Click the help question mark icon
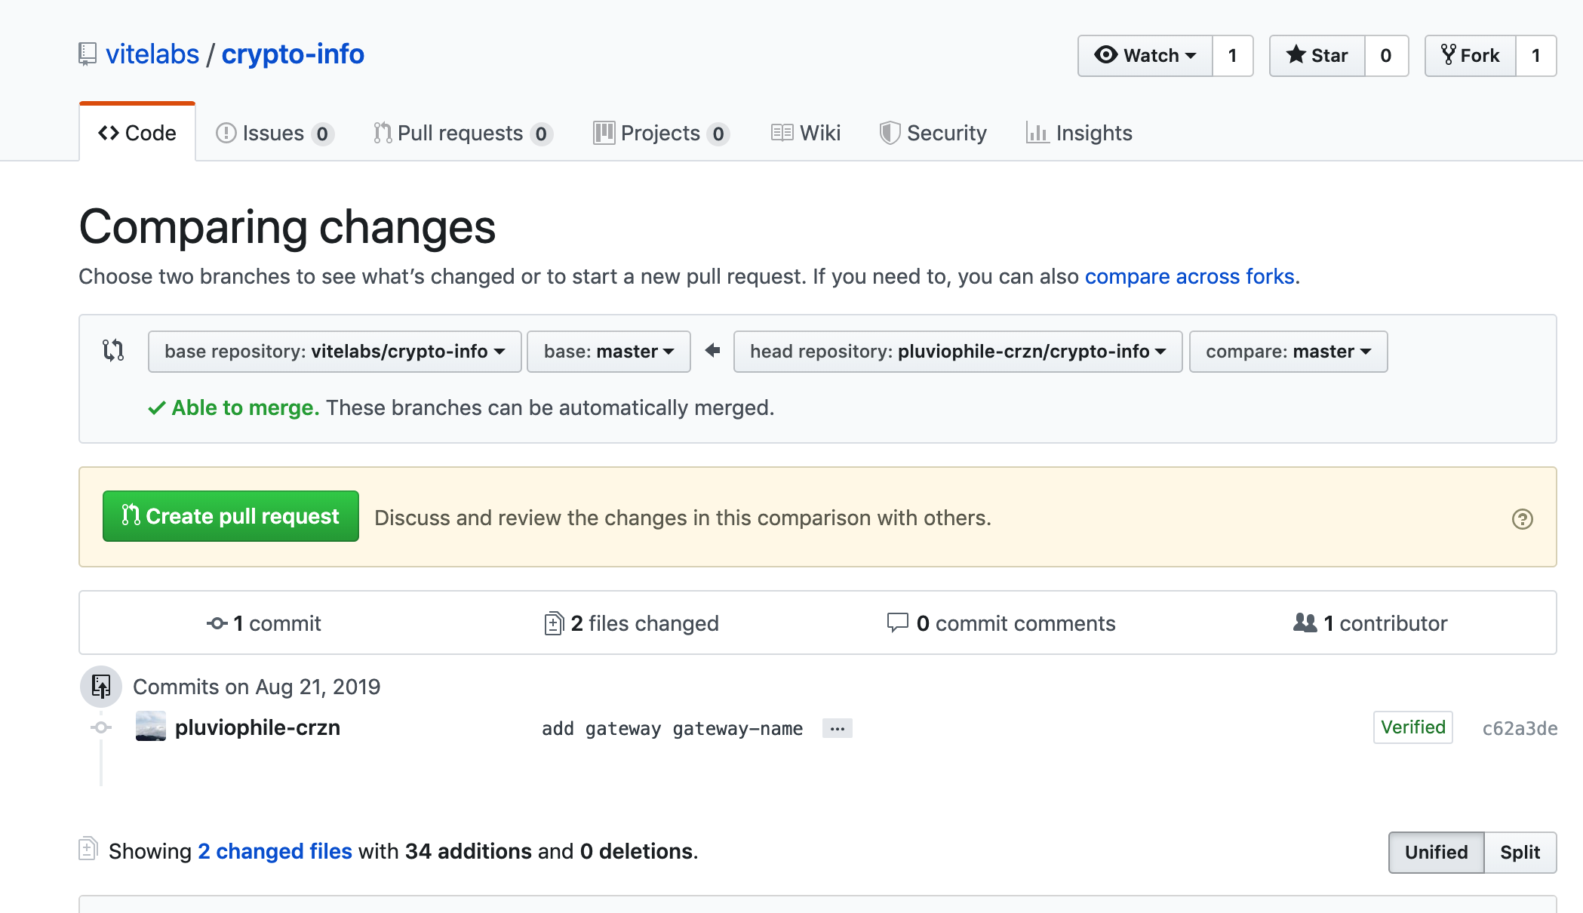The image size is (1583, 913). pyautogui.click(x=1523, y=519)
